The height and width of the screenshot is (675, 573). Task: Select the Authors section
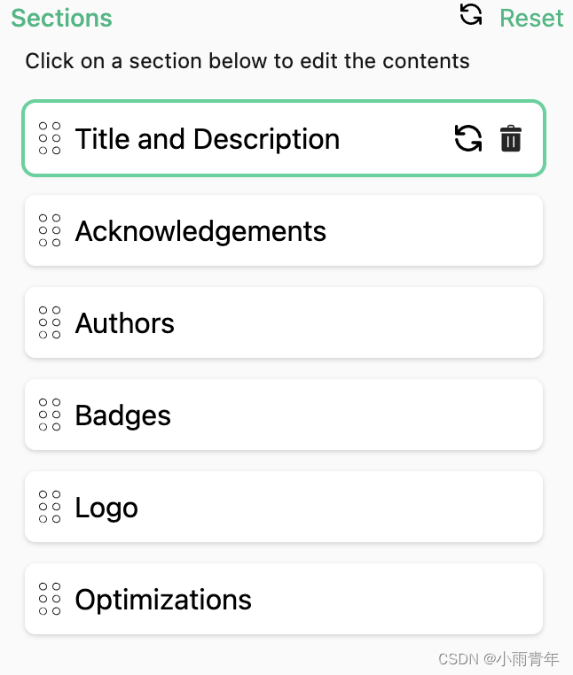coord(125,323)
